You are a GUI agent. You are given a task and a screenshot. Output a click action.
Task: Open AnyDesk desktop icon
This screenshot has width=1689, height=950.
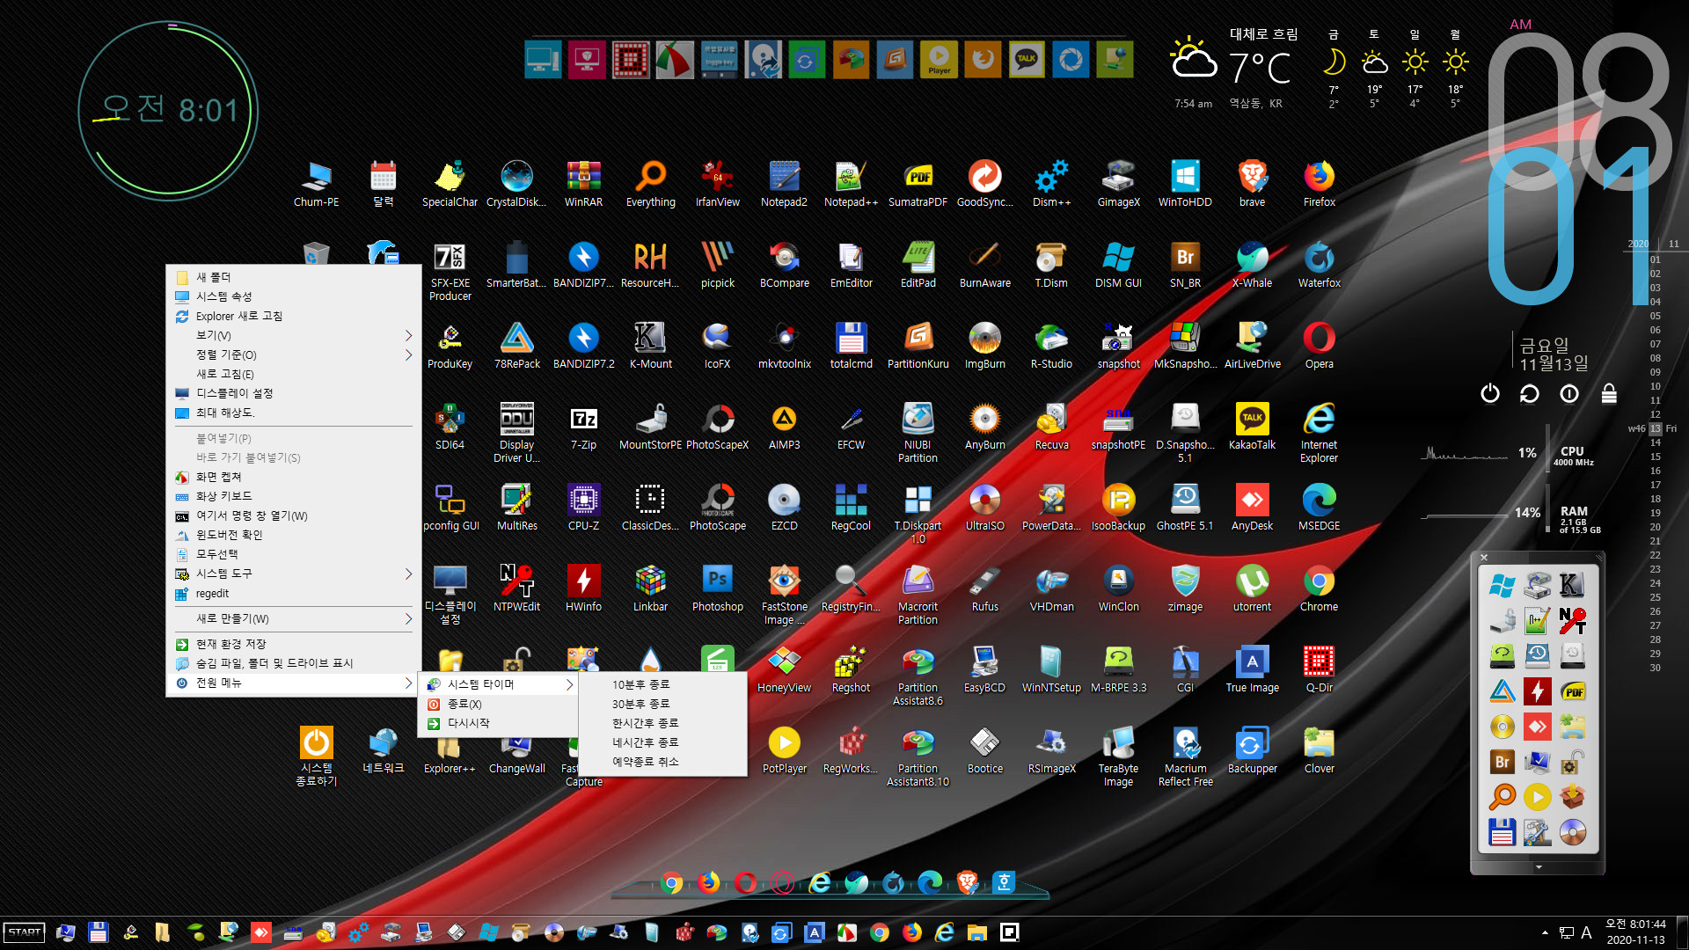1252,508
